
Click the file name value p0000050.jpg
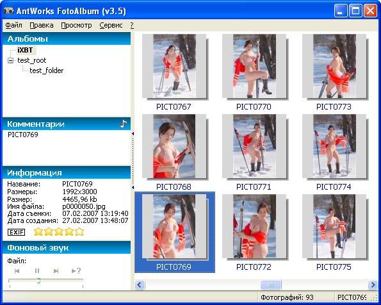(x=84, y=206)
